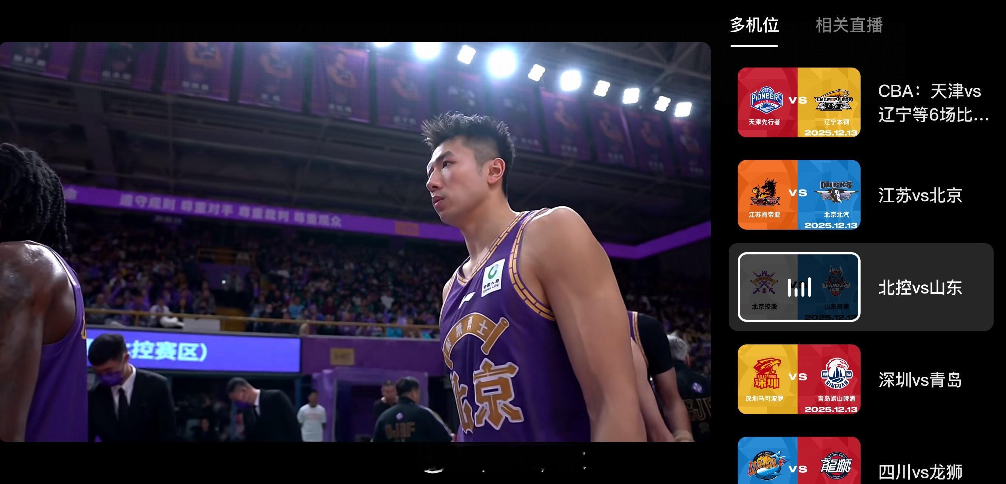Select the 北控vs山东 match title
The height and width of the screenshot is (484, 1006).
pyautogui.click(x=920, y=288)
